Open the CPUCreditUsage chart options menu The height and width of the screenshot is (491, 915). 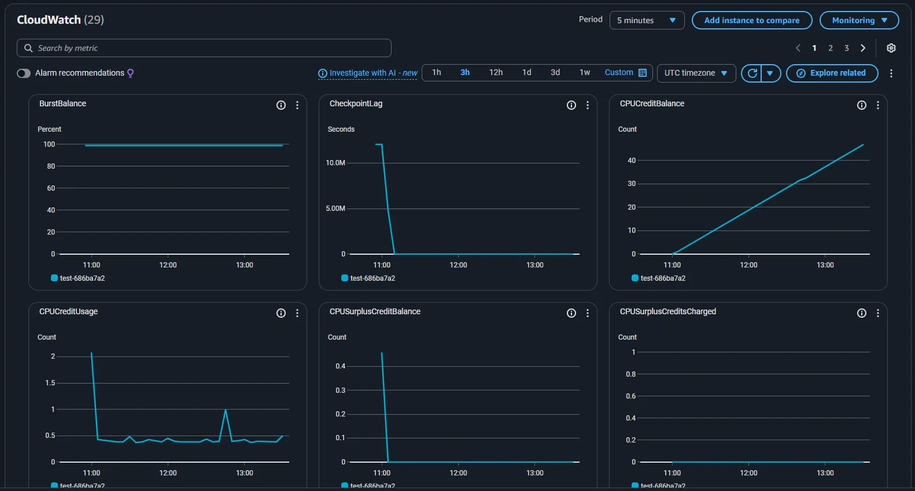pyautogui.click(x=297, y=313)
